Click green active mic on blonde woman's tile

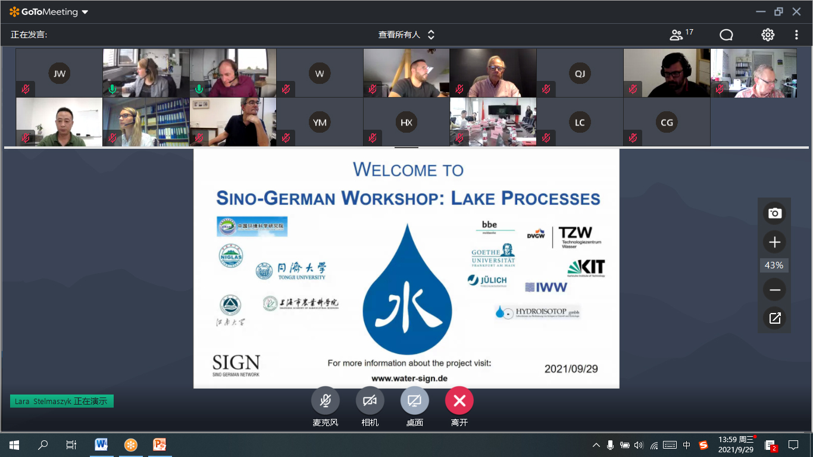click(112, 89)
